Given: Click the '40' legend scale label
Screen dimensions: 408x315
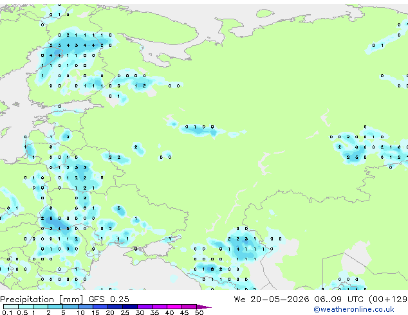Looking at the screenshot, I should (169, 312).
